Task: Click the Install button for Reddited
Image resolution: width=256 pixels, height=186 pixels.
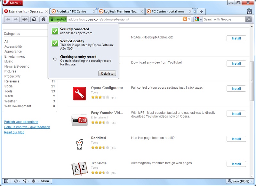Action: tap(236, 139)
